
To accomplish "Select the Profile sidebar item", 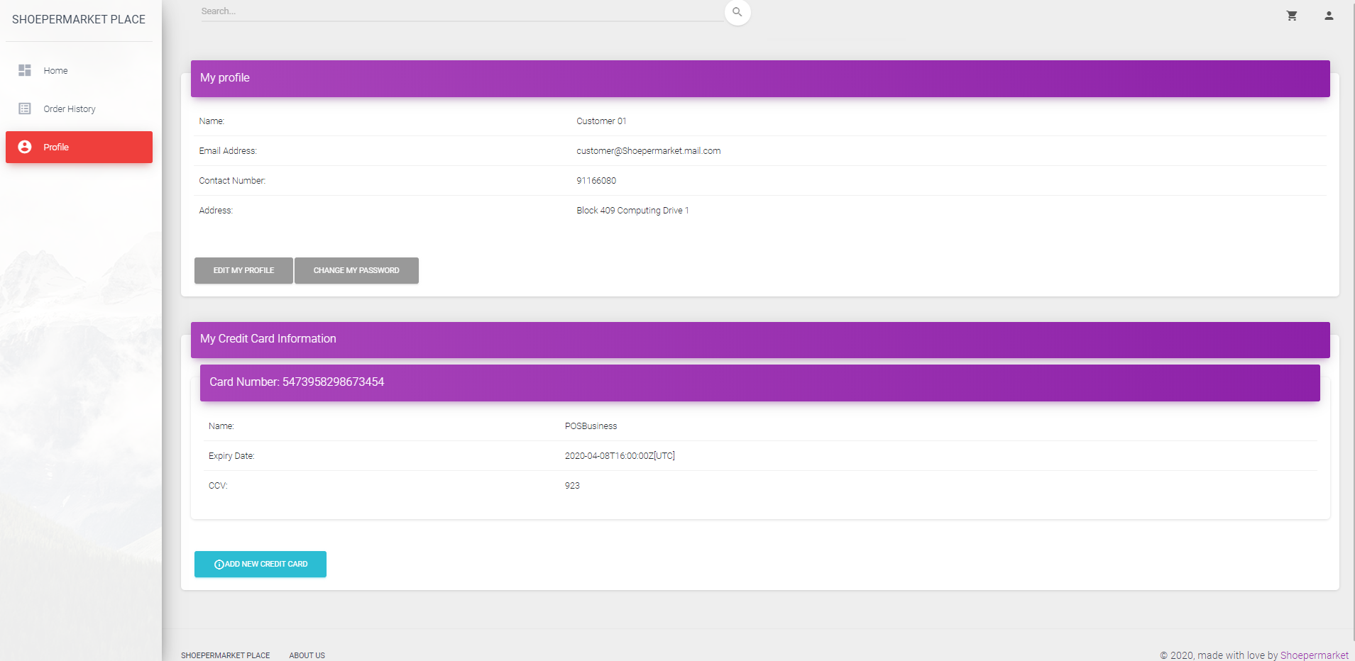I will click(x=79, y=147).
